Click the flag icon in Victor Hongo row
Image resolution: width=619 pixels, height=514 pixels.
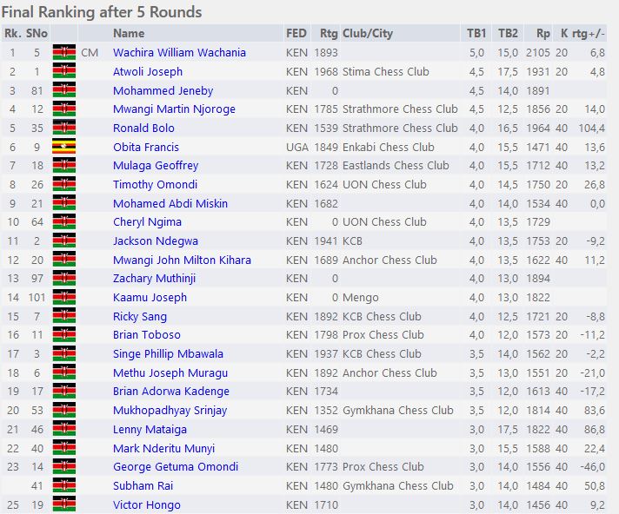pos(64,504)
